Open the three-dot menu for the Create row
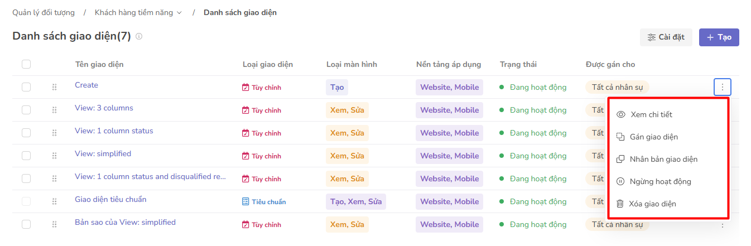 [x=722, y=87]
